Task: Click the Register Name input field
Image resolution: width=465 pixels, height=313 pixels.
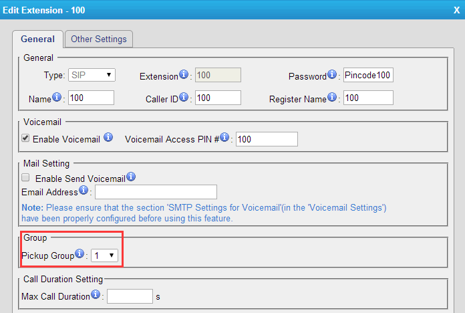Action: 368,98
